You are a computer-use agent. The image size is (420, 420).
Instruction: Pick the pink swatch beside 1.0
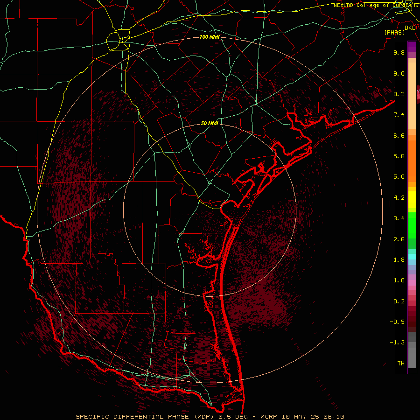click(x=412, y=283)
